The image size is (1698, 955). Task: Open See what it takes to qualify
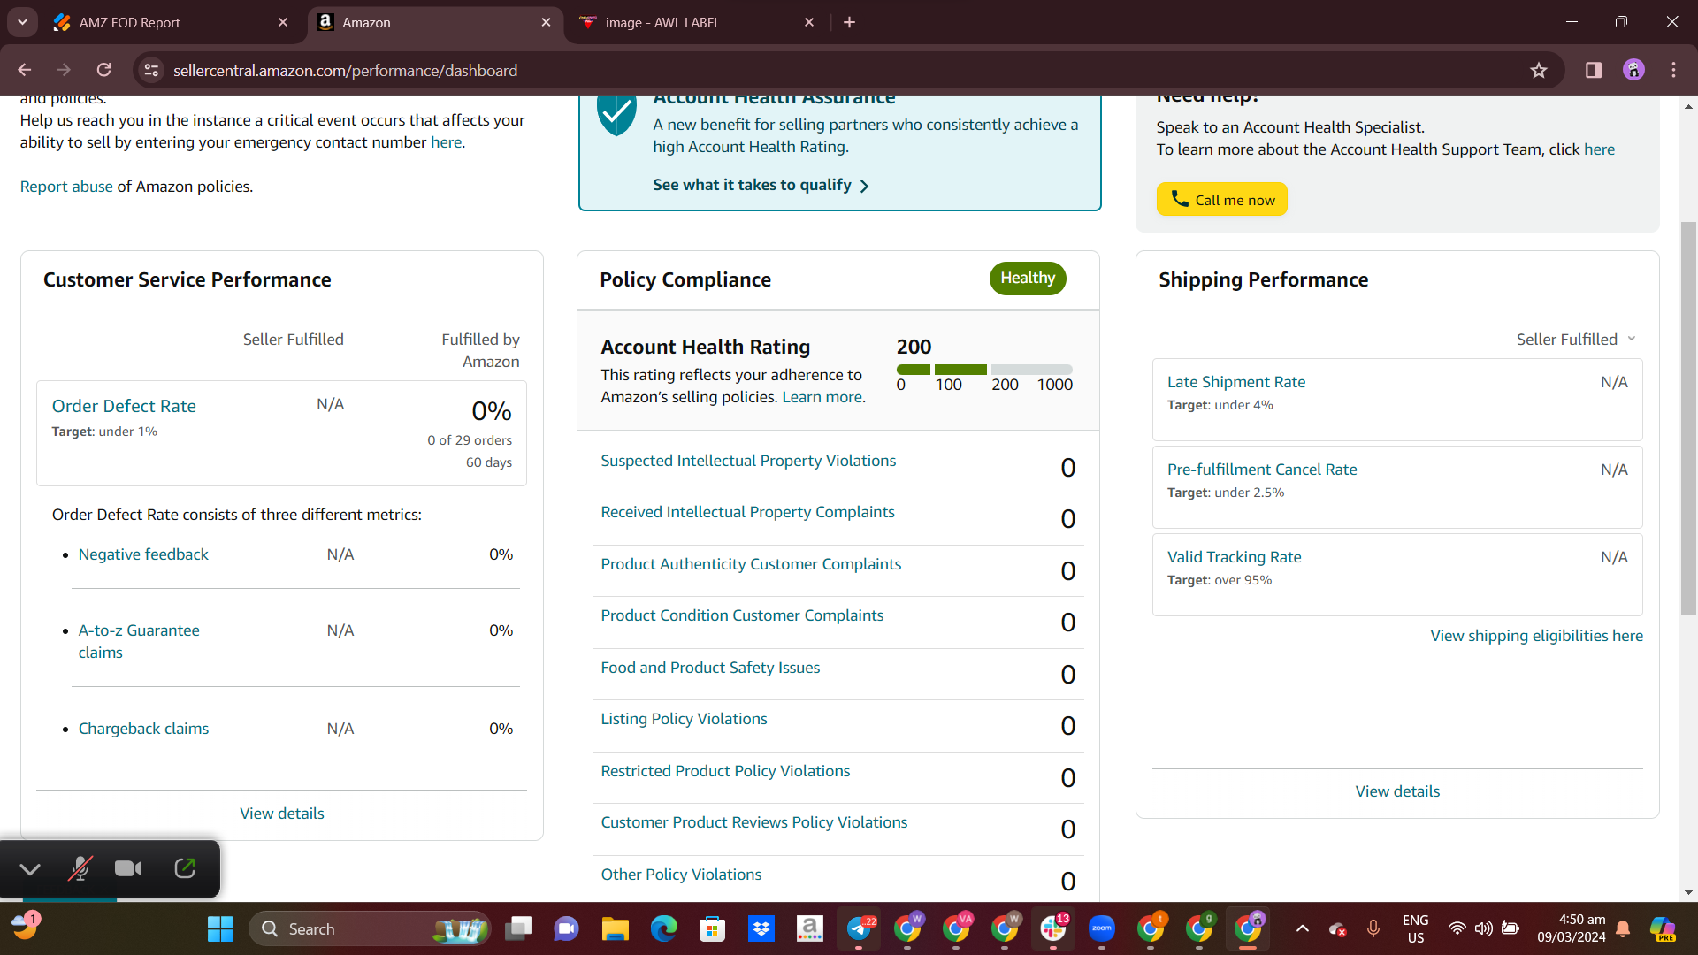(761, 185)
